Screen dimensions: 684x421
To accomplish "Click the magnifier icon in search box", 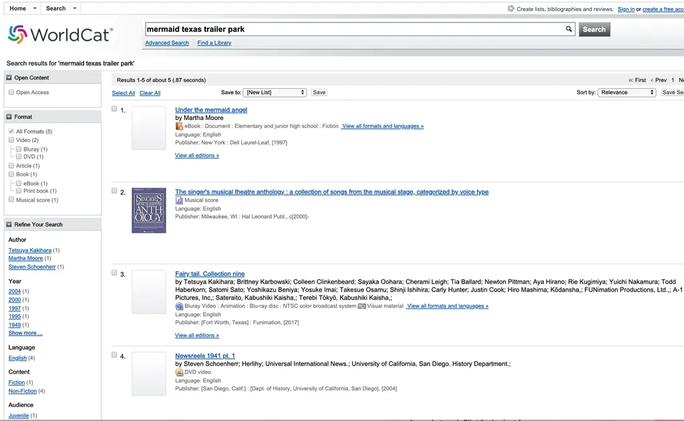I will 568,29.
